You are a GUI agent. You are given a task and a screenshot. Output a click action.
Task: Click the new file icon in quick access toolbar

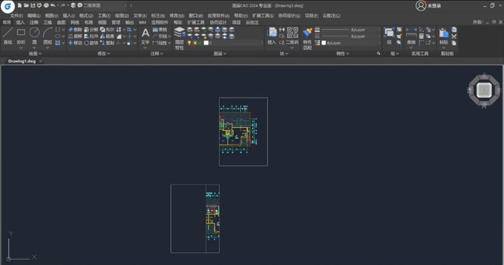[x=19, y=5]
